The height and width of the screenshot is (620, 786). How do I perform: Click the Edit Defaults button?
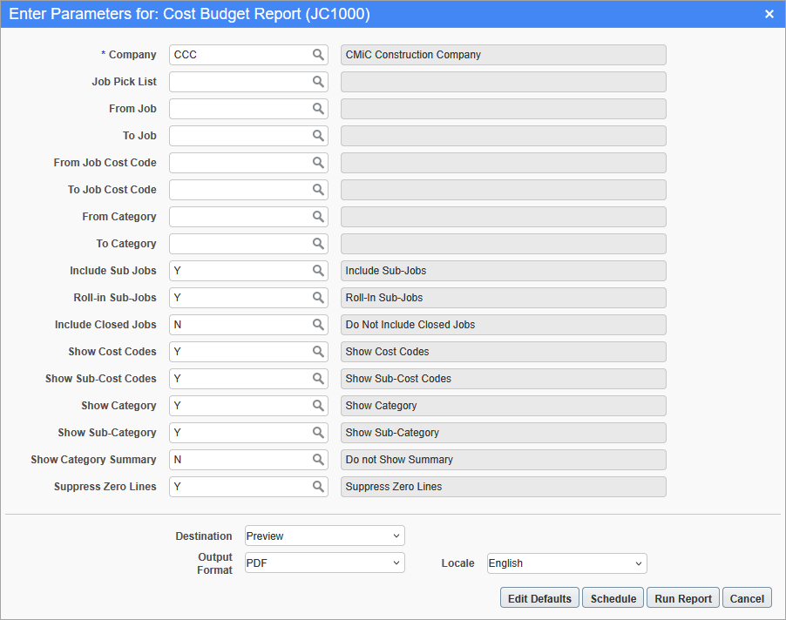coord(539,597)
